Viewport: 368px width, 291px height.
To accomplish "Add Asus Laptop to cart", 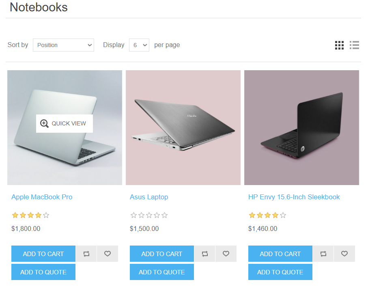I will coord(162,254).
